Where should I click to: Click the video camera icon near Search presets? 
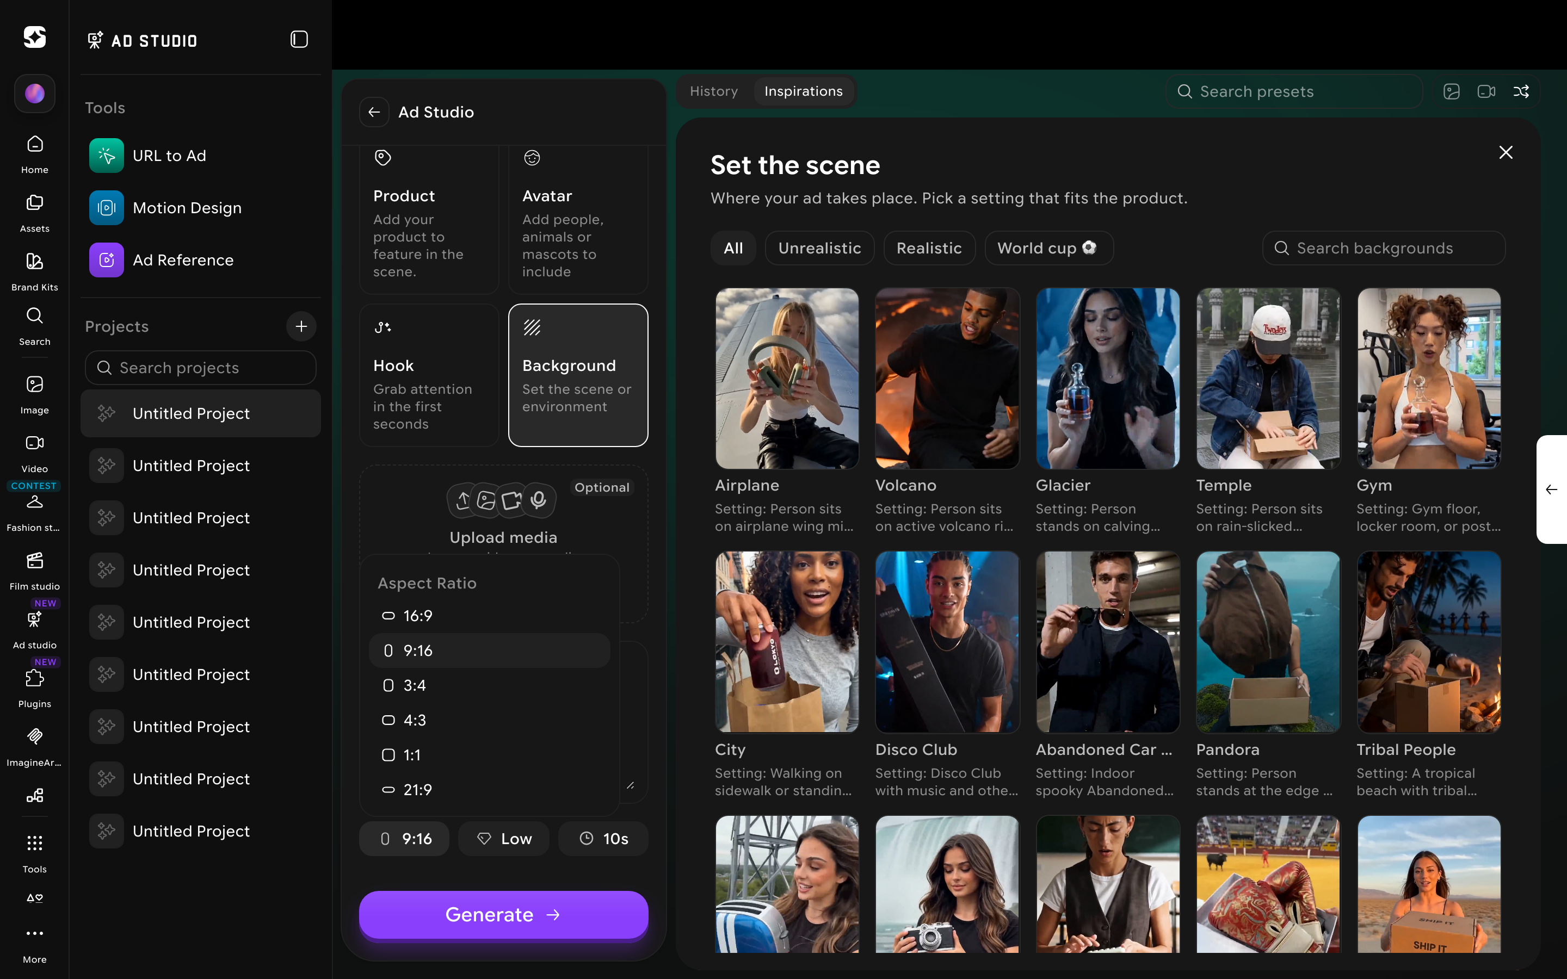coord(1486,91)
